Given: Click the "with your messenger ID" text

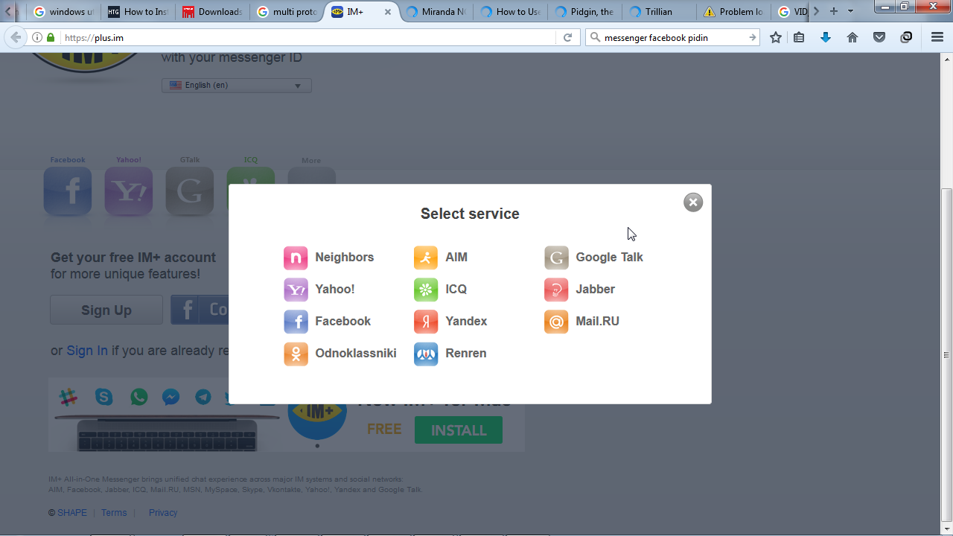Looking at the screenshot, I should coord(232,57).
